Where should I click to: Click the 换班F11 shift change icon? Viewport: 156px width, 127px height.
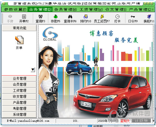[149, 19]
